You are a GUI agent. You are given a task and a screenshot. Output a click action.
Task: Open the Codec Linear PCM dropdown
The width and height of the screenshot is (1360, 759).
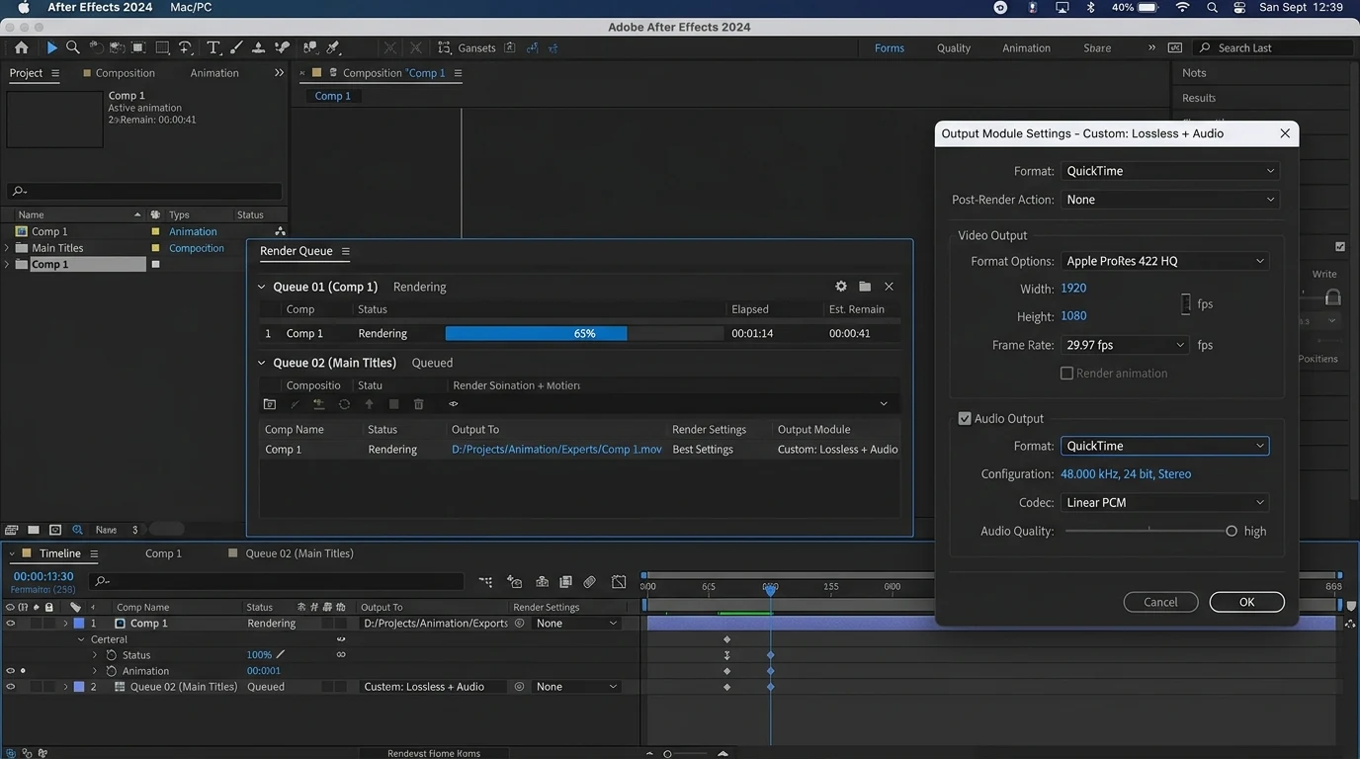pyautogui.click(x=1165, y=502)
